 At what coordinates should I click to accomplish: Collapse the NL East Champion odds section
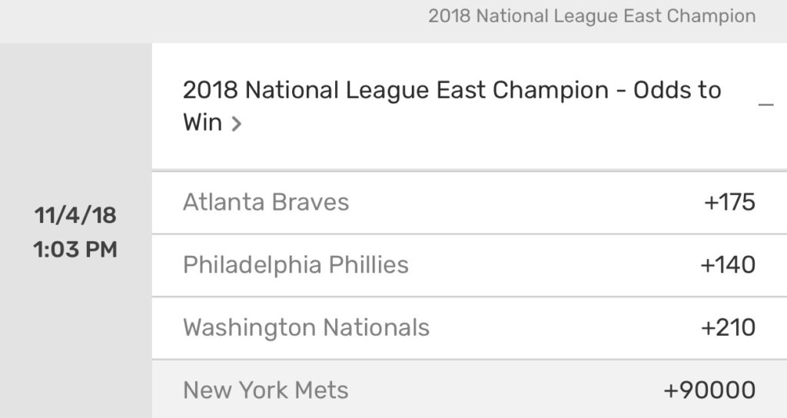click(x=765, y=105)
